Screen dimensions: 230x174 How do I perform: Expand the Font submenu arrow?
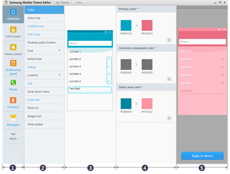pyautogui.click(x=59, y=50)
